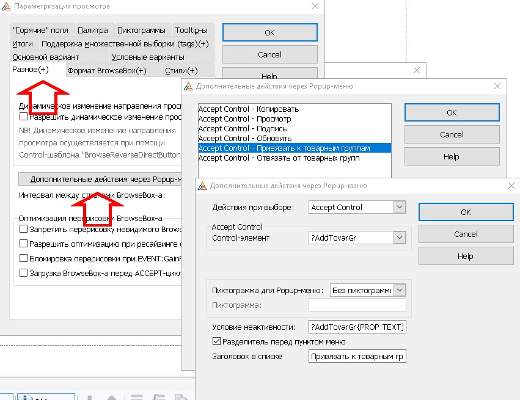The height and width of the screenshot is (400, 520).
Task: Open the Действия при выборе dropdown
Action: (x=400, y=208)
